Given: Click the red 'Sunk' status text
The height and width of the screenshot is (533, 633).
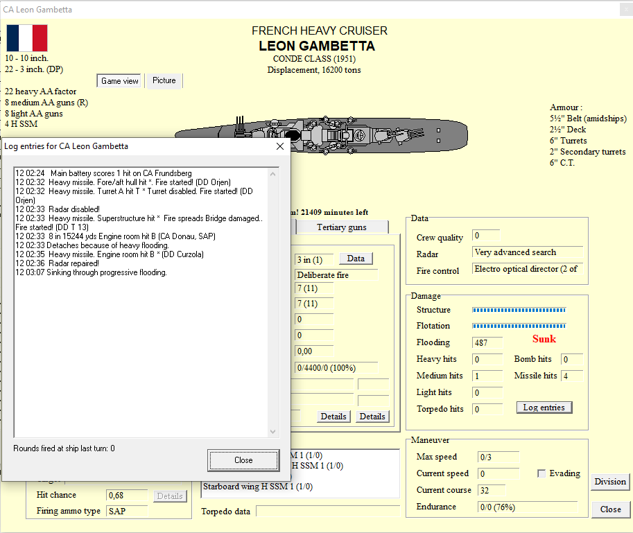Looking at the screenshot, I should point(544,339).
